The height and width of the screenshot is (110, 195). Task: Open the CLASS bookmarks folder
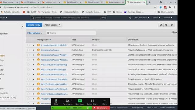tap(32, 12)
